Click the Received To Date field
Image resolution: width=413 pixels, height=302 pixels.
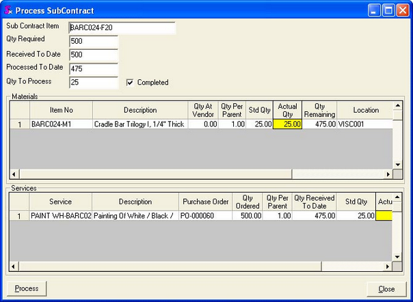(x=93, y=55)
